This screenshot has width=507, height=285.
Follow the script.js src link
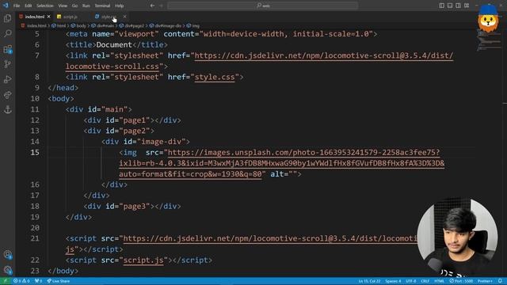pyautogui.click(x=143, y=260)
